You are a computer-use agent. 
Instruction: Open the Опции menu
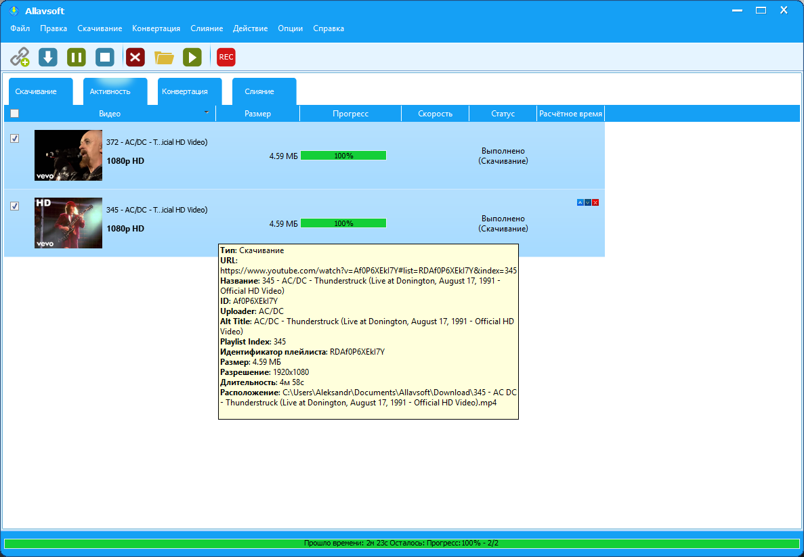point(290,28)
